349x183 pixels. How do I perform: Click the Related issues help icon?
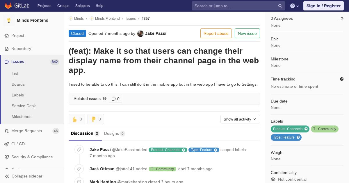point(105,98)
